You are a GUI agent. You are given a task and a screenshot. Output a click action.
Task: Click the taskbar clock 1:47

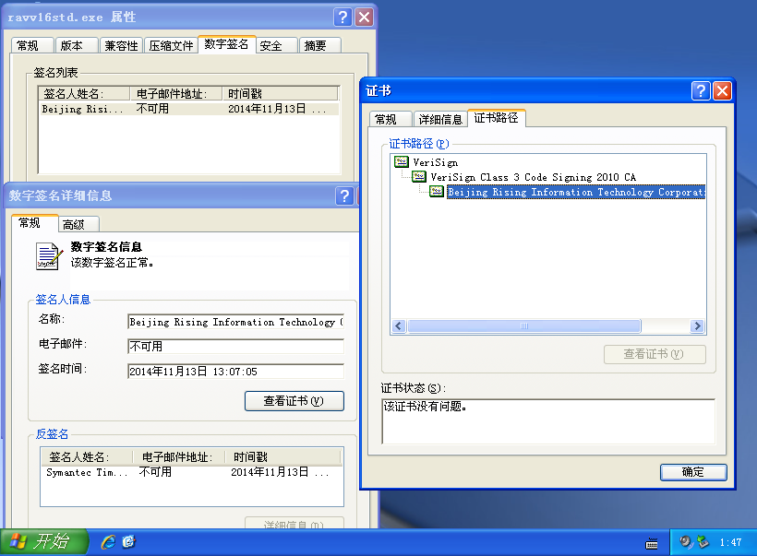[x=730, y=542]
